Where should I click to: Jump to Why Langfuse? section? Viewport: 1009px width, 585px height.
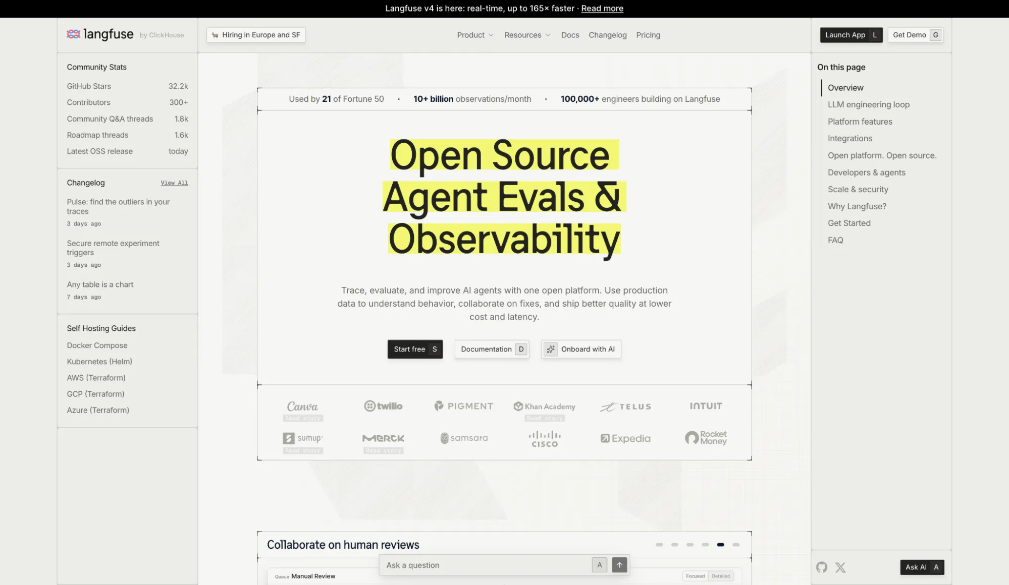click(857, 206)
